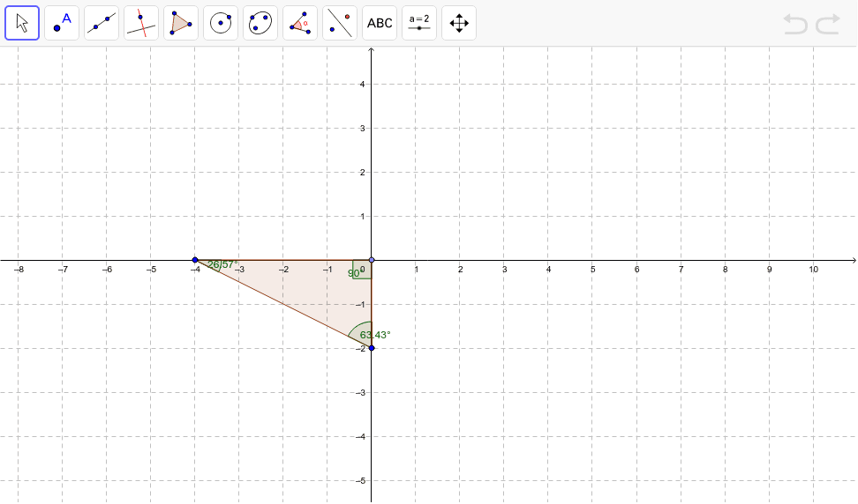The width and height of the screenshot is (858, 504).
Task: Click the 26.57° angle label
Action: pyautogui.click(x=222, y=265)
